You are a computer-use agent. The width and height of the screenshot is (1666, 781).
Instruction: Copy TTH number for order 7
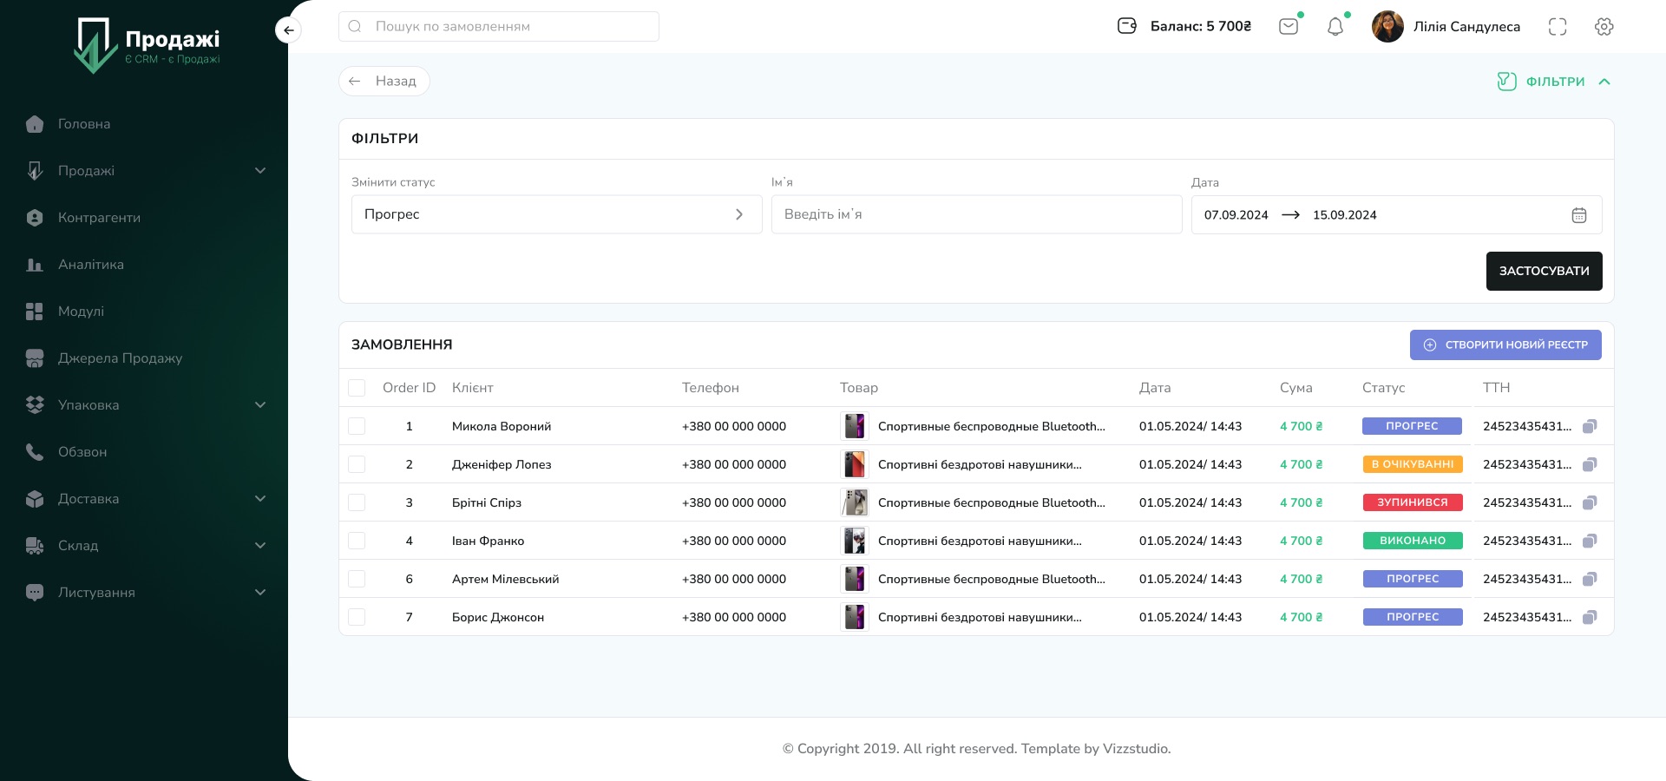(x=1590, y=617)
